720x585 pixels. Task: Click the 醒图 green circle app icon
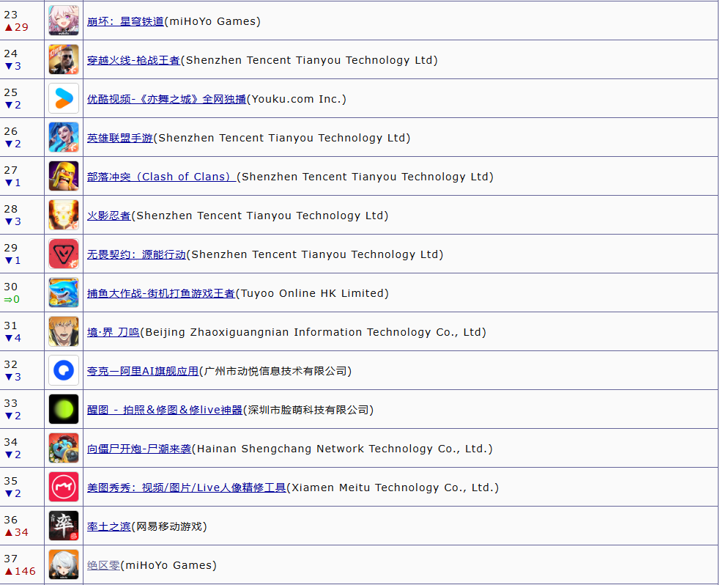64,409
